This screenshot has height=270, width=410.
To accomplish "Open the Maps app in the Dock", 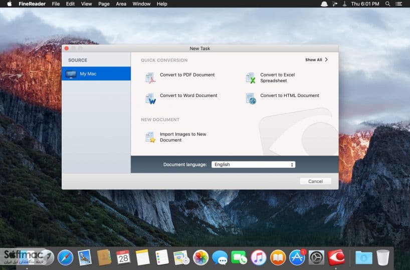I will [181, 257].
